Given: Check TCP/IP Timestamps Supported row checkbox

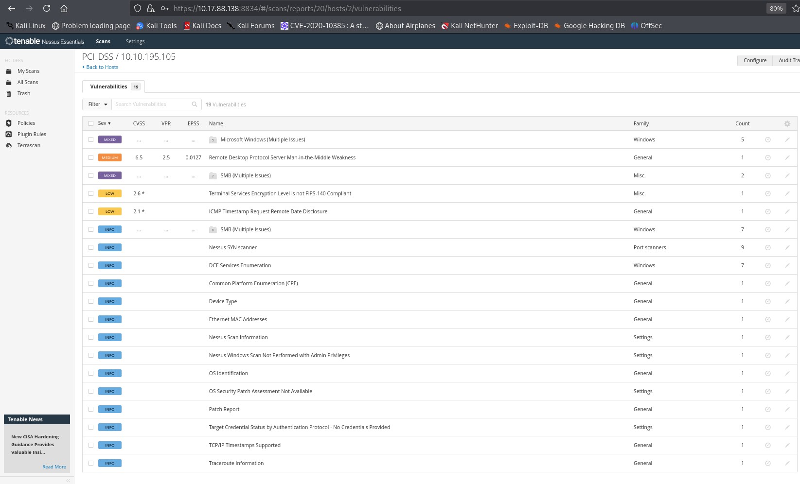Looking at the screenshot, I should point(91,445).
